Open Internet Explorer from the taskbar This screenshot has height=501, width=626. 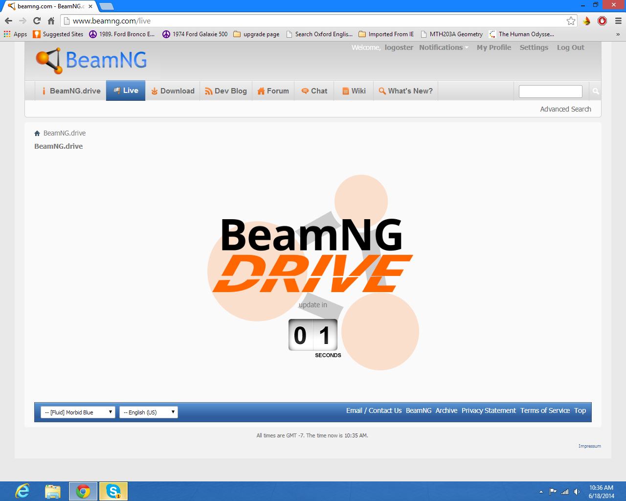point(22,491)
